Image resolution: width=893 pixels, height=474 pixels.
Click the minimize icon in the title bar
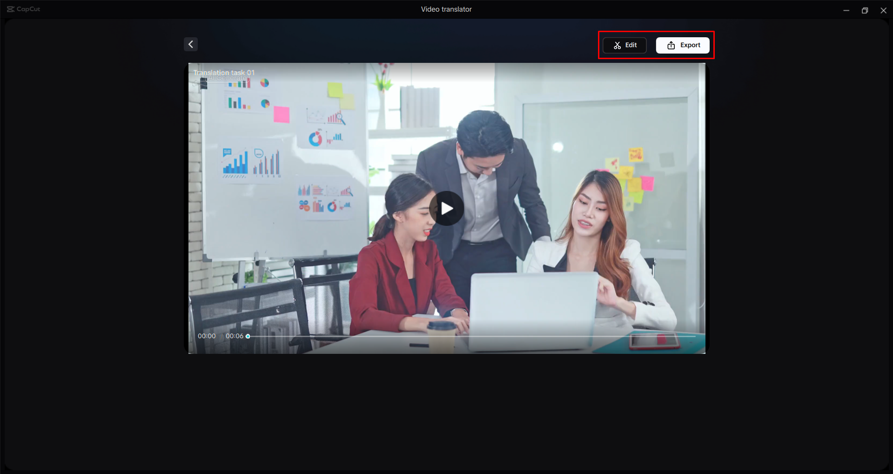(x=846, y=10)
